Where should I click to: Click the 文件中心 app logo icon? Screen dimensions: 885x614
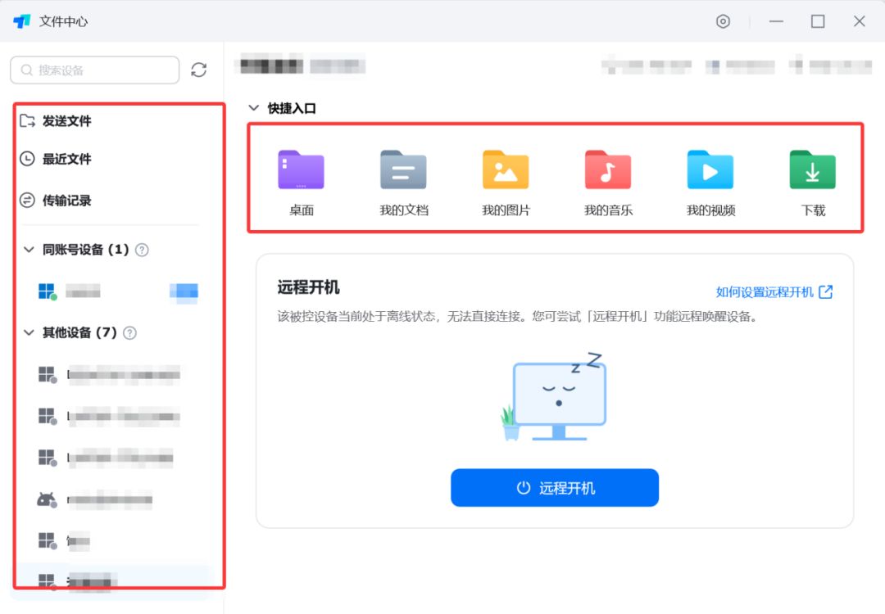(22, 21)
